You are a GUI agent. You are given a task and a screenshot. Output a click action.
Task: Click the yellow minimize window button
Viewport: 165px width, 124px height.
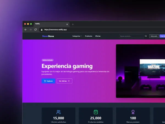pos(28,24)
